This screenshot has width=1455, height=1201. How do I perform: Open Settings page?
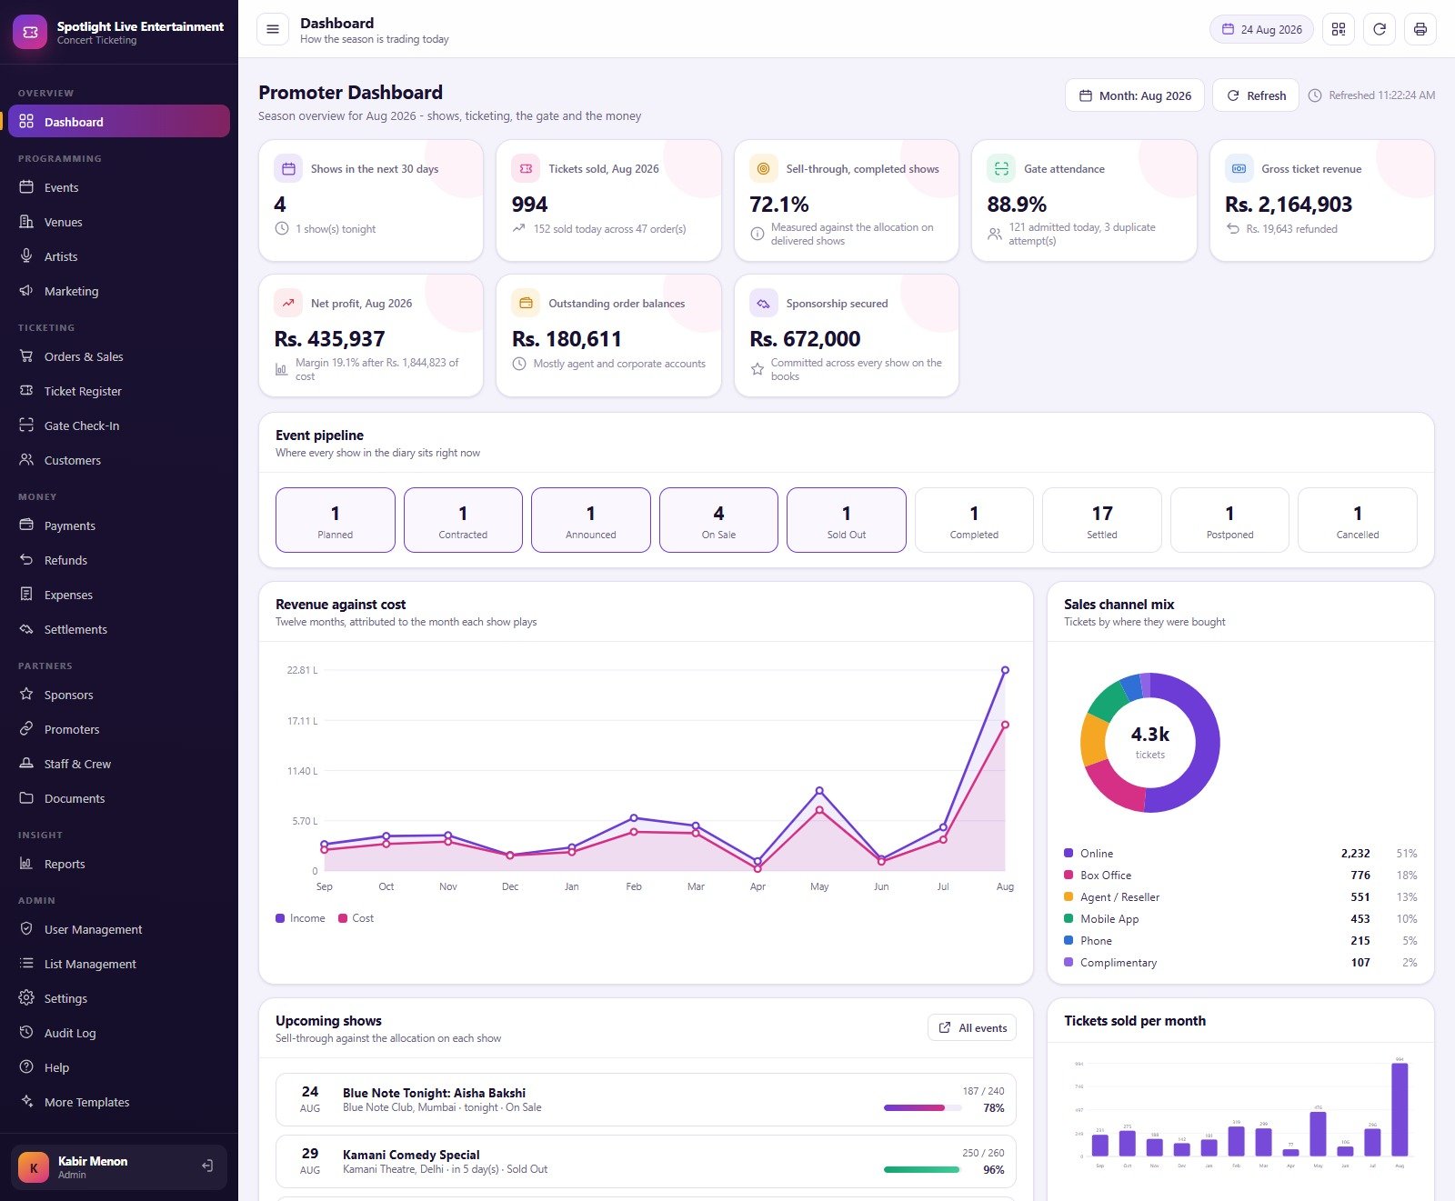tap(119, 998)
